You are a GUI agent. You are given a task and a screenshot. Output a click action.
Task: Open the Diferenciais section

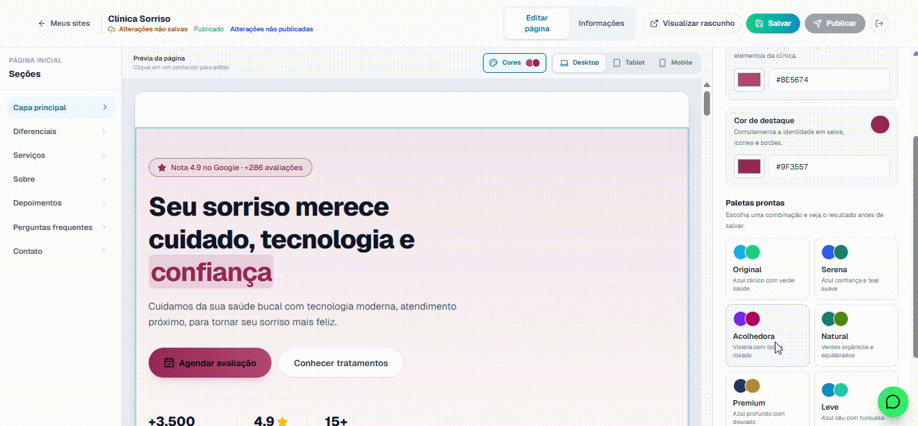pos(61,131)
